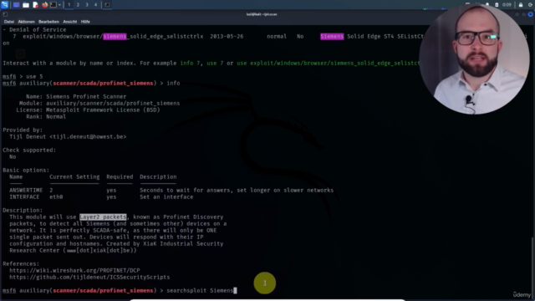Click the 'References:' heading
535x301 pixels.
[21, 264]
